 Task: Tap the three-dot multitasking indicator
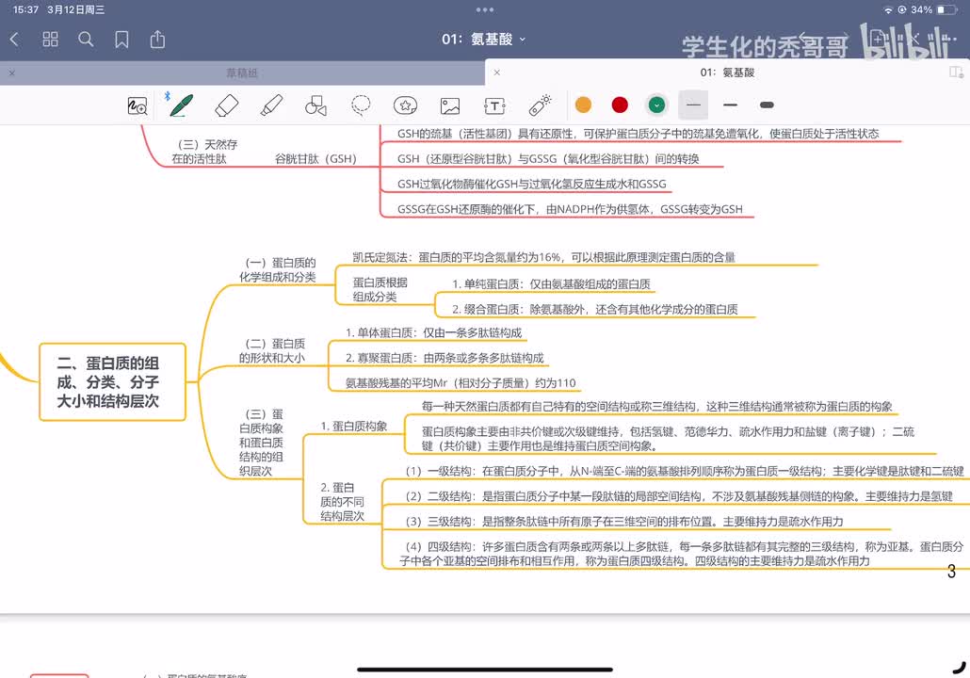click(x=485, y=9)
